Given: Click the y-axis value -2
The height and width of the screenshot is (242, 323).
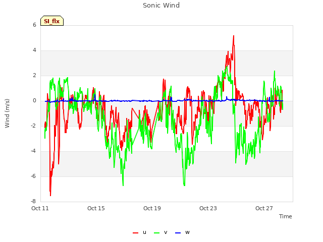Looking at the screenshot, I should (x=33, y=126).
